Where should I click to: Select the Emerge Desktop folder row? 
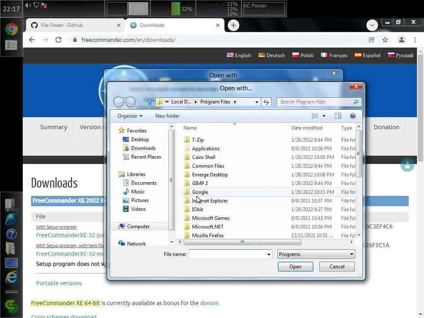[x=269, y=175]
